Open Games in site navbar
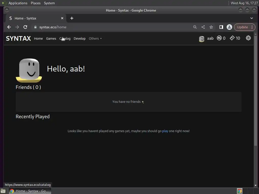This screenshot has height=194, width=259. click(x=51, y=38)
